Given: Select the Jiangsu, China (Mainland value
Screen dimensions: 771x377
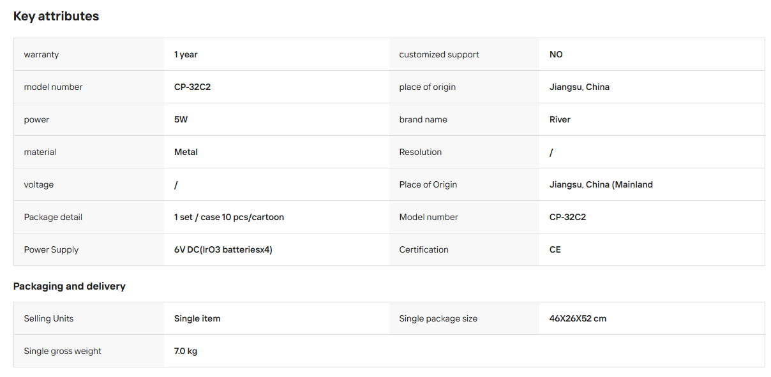Looking at the screenshot, I should click(x=601, y=184).
